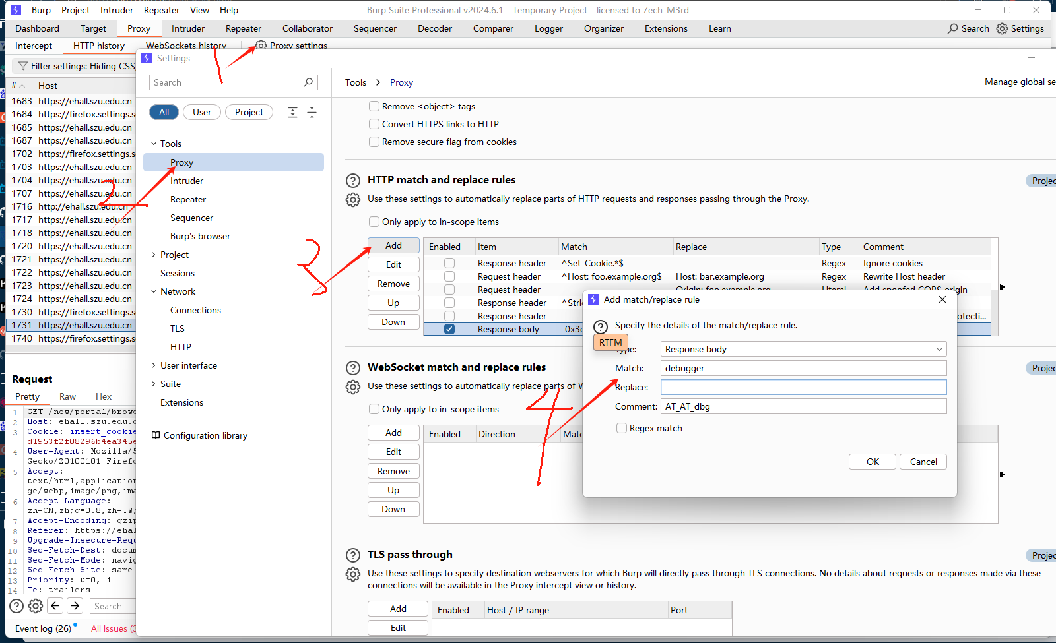Click Add for HTTP match and replace rules
1056x643 pixels.
(x=393, y=245)
